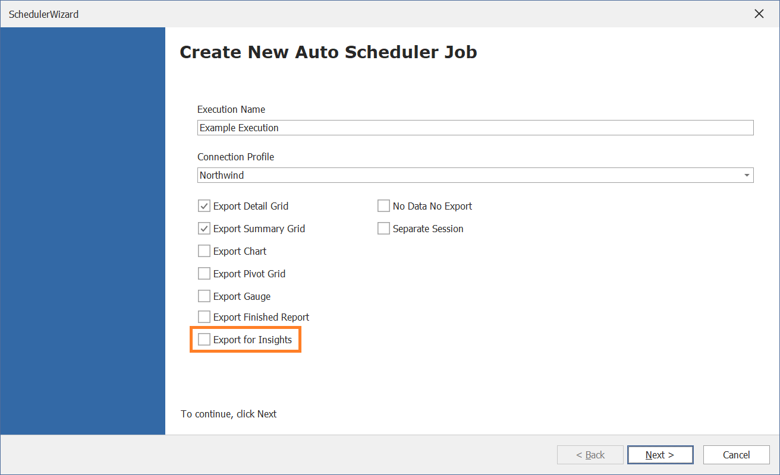Tick the Export Pivot Grid checkbox
Screen dimensions: 780x475
(x=204, y=274)
